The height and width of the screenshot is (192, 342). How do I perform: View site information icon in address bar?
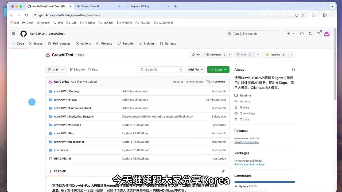point(35,15)
